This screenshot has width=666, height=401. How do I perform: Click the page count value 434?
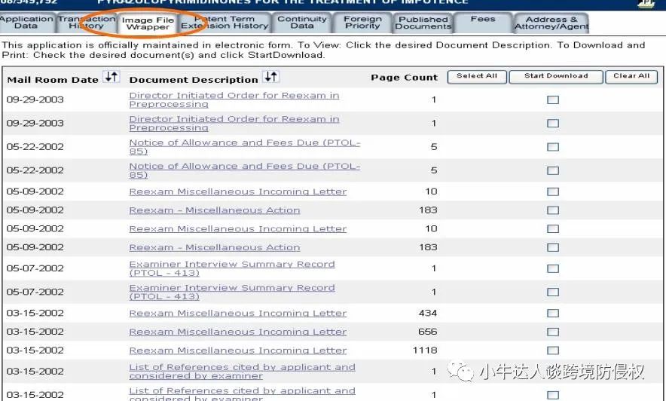click(x=428, y=313)
